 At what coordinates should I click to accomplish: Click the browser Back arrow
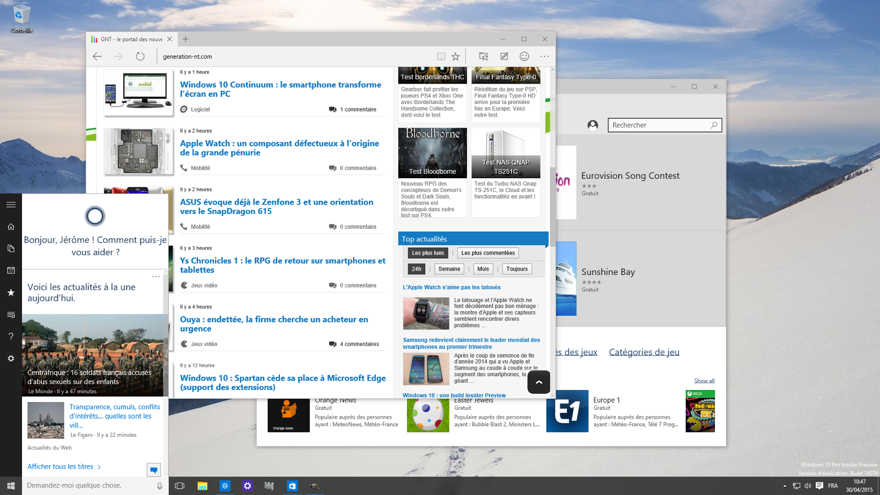[97, 56]
